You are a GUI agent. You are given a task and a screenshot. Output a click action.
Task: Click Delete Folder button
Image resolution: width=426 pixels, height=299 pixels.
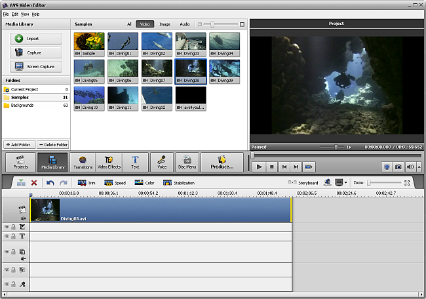pos(53,145)
